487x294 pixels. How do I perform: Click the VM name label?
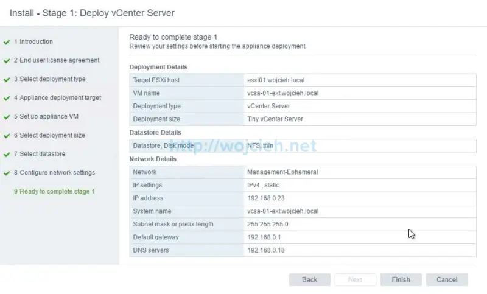[146, 93]
